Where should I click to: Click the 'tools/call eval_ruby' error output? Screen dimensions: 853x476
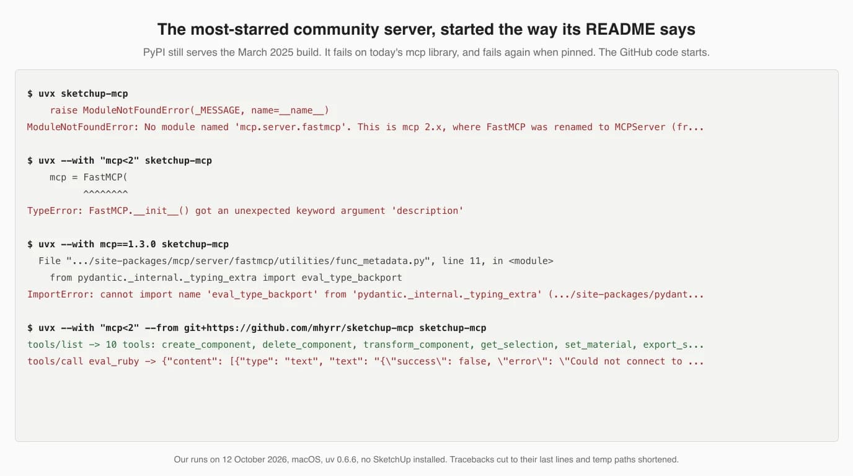365,361
